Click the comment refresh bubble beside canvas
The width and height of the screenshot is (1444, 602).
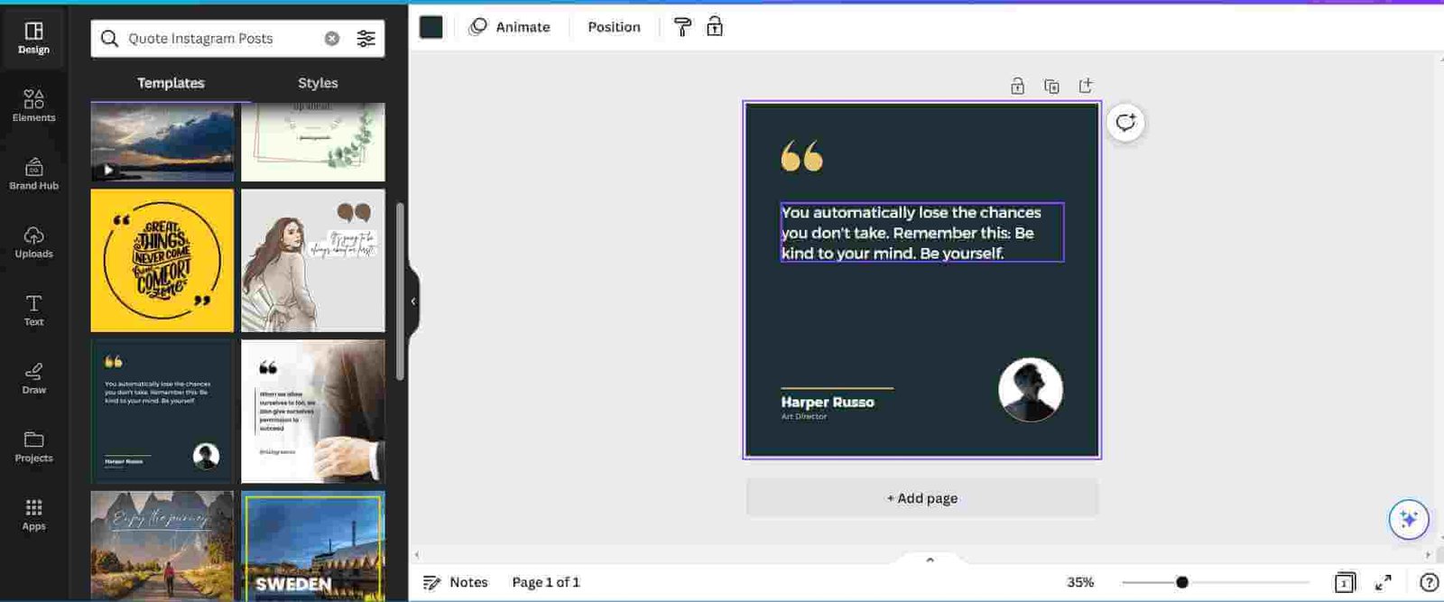(1125, 122)
